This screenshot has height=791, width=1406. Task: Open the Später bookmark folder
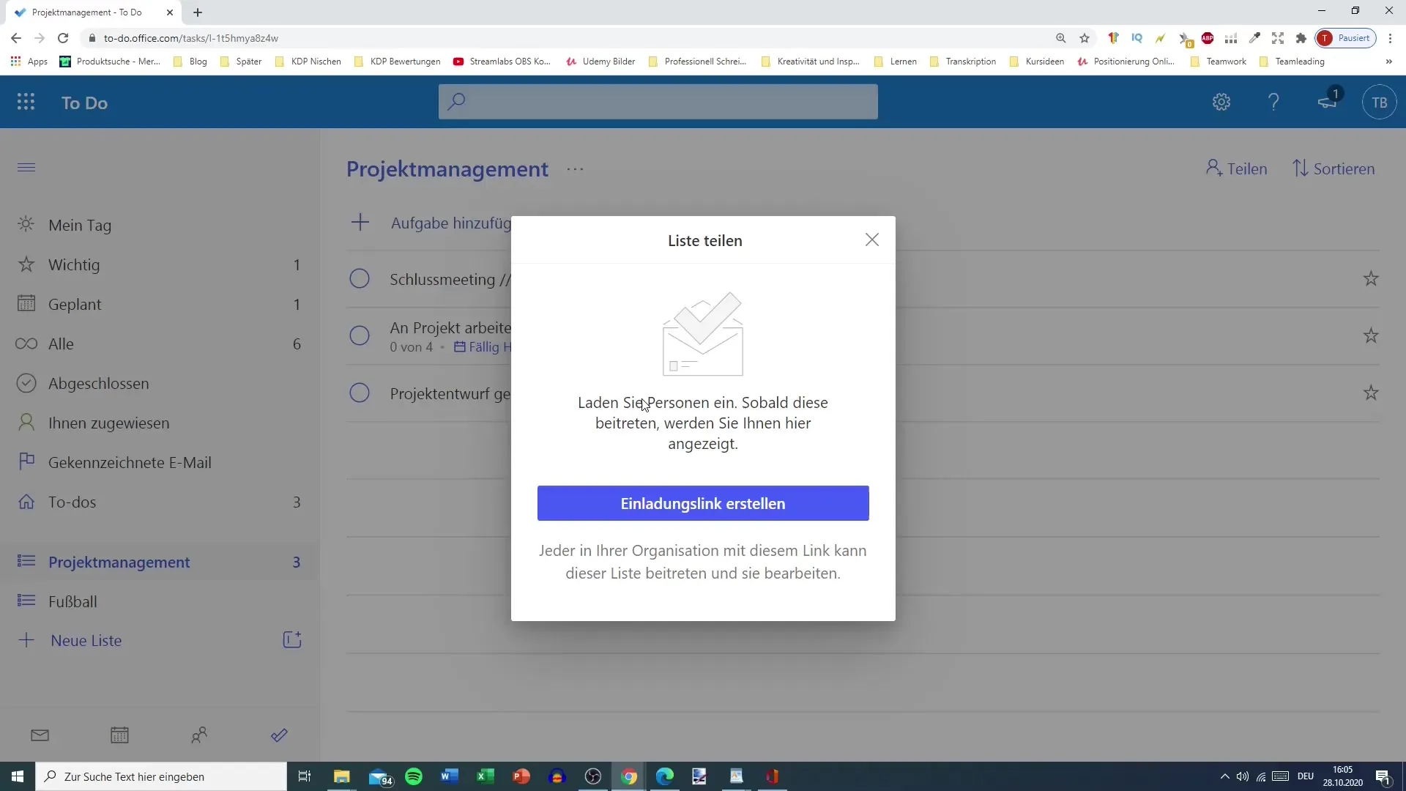point(241,62)
